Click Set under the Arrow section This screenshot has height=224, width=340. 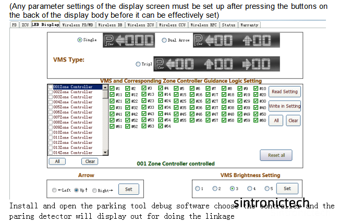coord(128,189)
